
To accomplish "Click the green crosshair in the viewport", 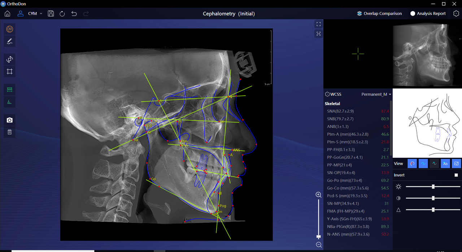I will pos(358,53).
